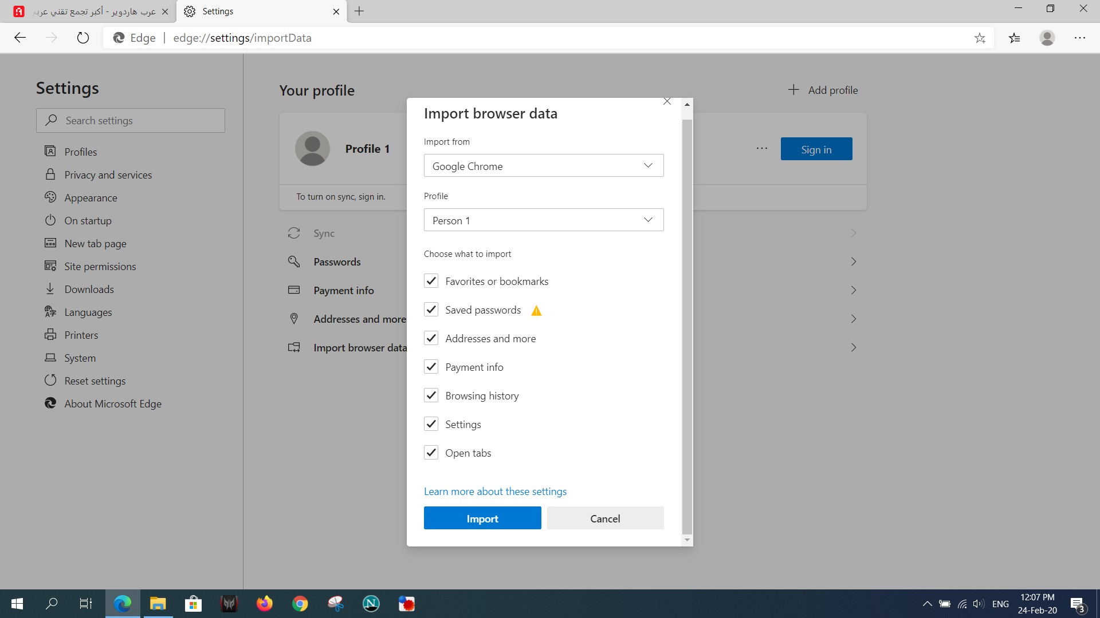Viewport: 1100px width, 618px height.
Task: Launch Firefox from taskbar
Action: pyautogui.click(x=265, y=604)
